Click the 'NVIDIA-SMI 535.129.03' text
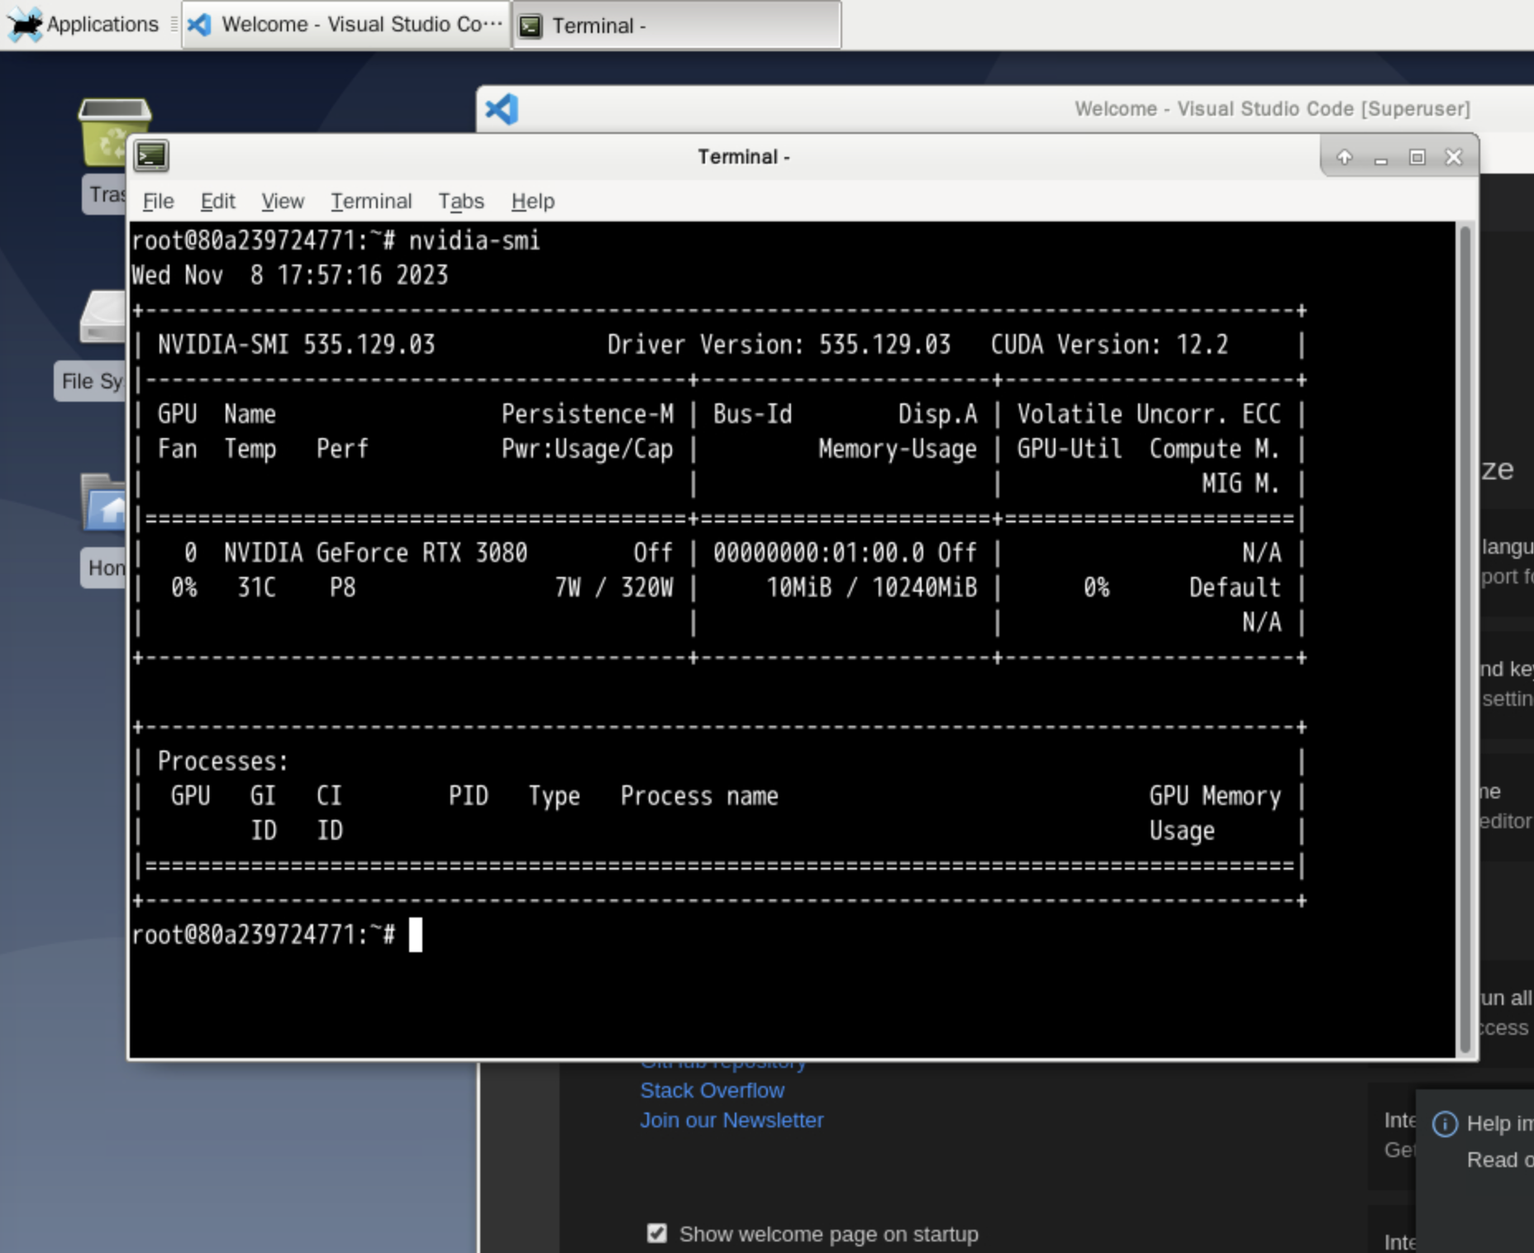1534x1253 pixels. pos(296,344)
